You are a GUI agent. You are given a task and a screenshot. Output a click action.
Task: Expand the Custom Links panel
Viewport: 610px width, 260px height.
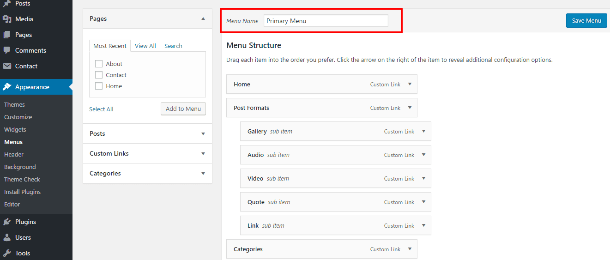[x=203, y=154]
